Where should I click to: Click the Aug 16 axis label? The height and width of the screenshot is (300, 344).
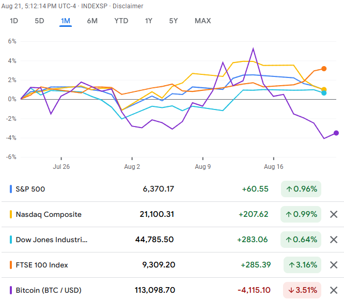tap(274, 167)
